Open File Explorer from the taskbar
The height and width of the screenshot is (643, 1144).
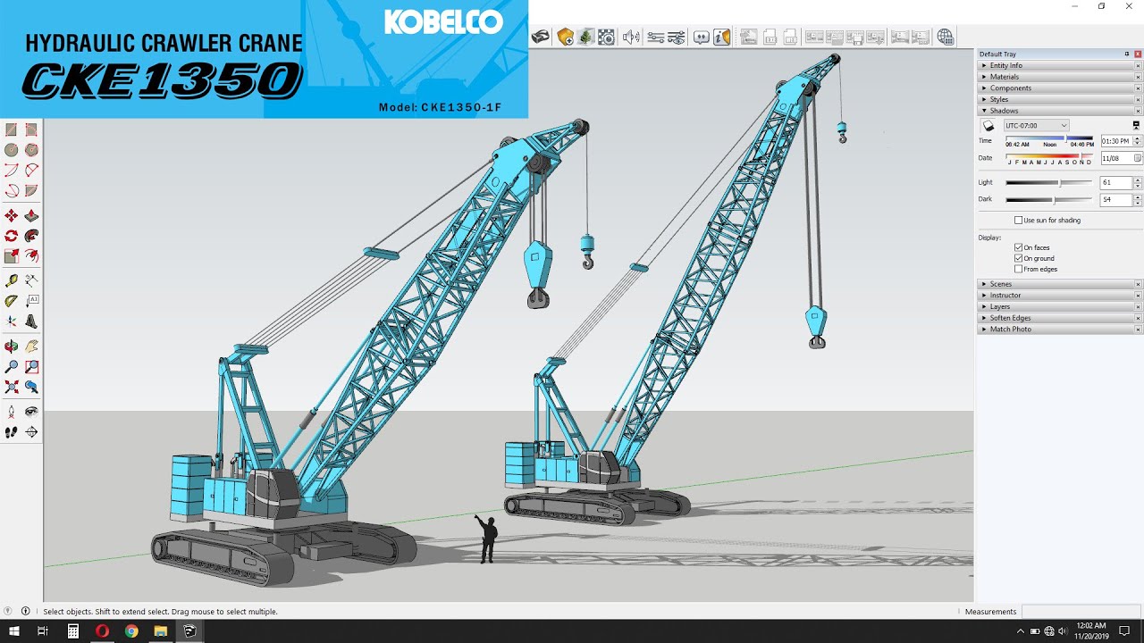161,631
